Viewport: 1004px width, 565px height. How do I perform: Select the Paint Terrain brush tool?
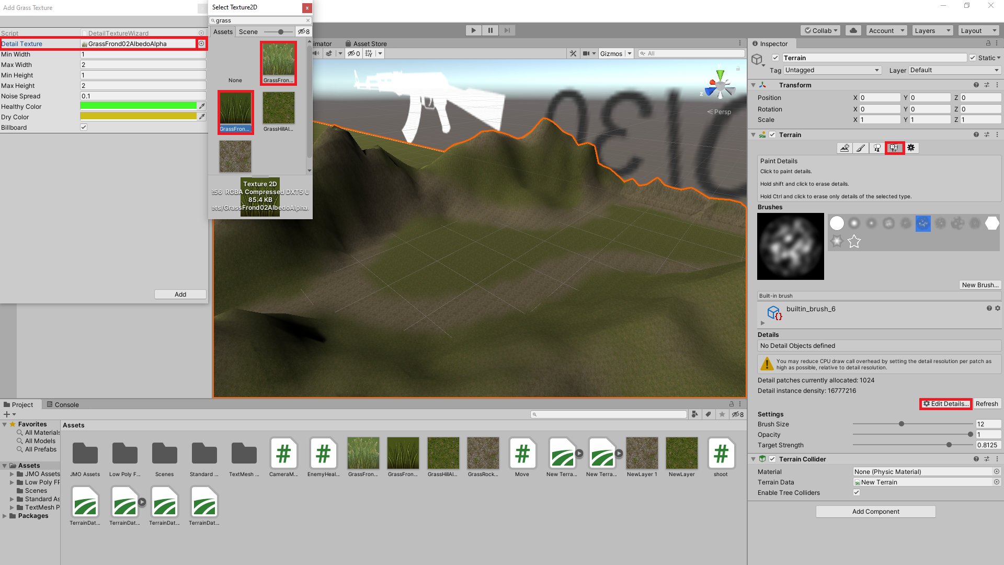(861, 148)
